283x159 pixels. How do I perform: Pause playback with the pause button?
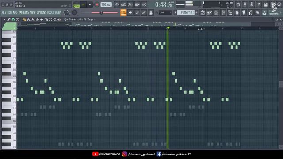click(84, 5)
